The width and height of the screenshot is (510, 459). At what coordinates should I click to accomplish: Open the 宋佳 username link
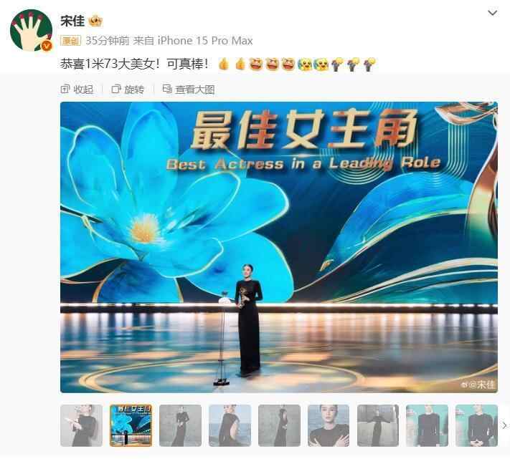[x=72, y=21]
